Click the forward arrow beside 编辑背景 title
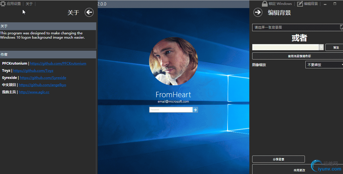The height and width of the screenshot is (174, 343). (258, 12)
